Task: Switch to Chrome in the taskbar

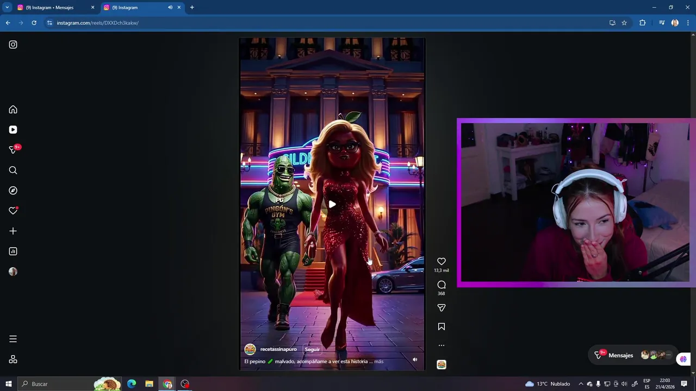Action: click(x=167, y=384)
